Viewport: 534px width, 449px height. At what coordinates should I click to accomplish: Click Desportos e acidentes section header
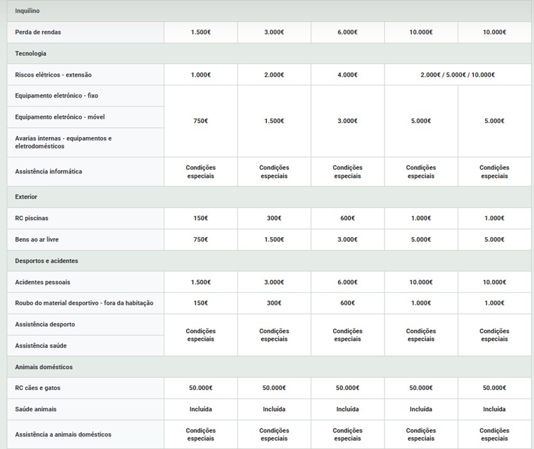tap(46, 261)
